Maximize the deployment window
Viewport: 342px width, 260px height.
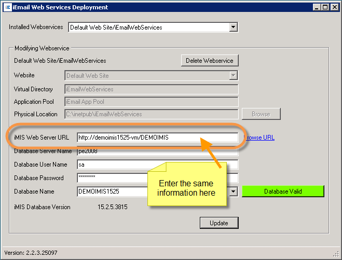point(325,7)
